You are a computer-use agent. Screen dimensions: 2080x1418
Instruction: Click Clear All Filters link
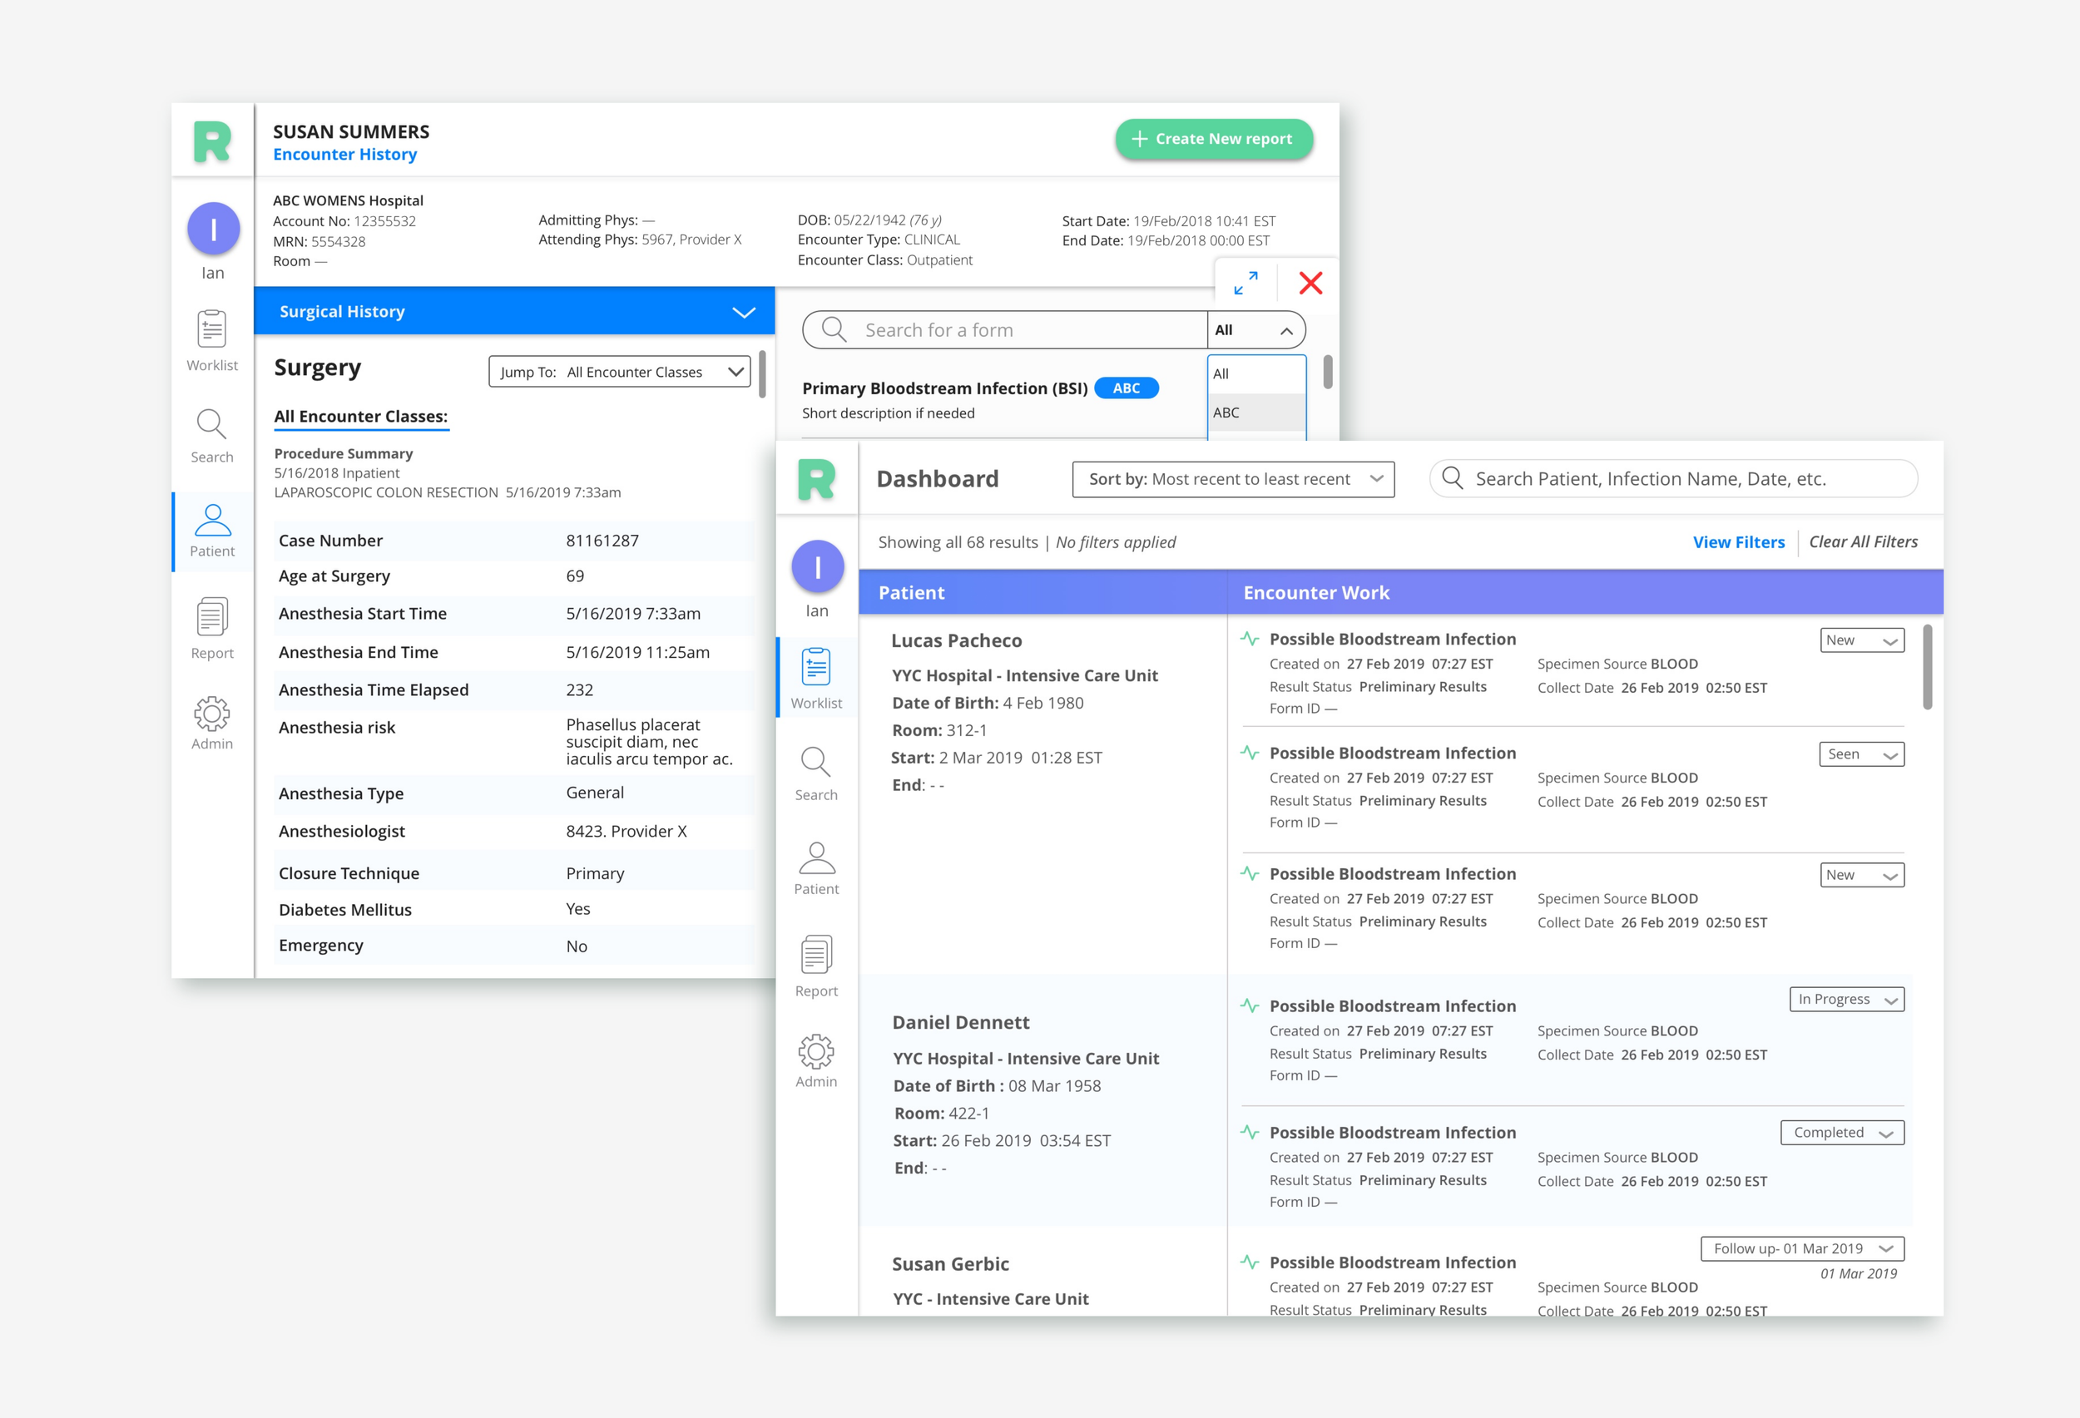(x=1863, y=542)
